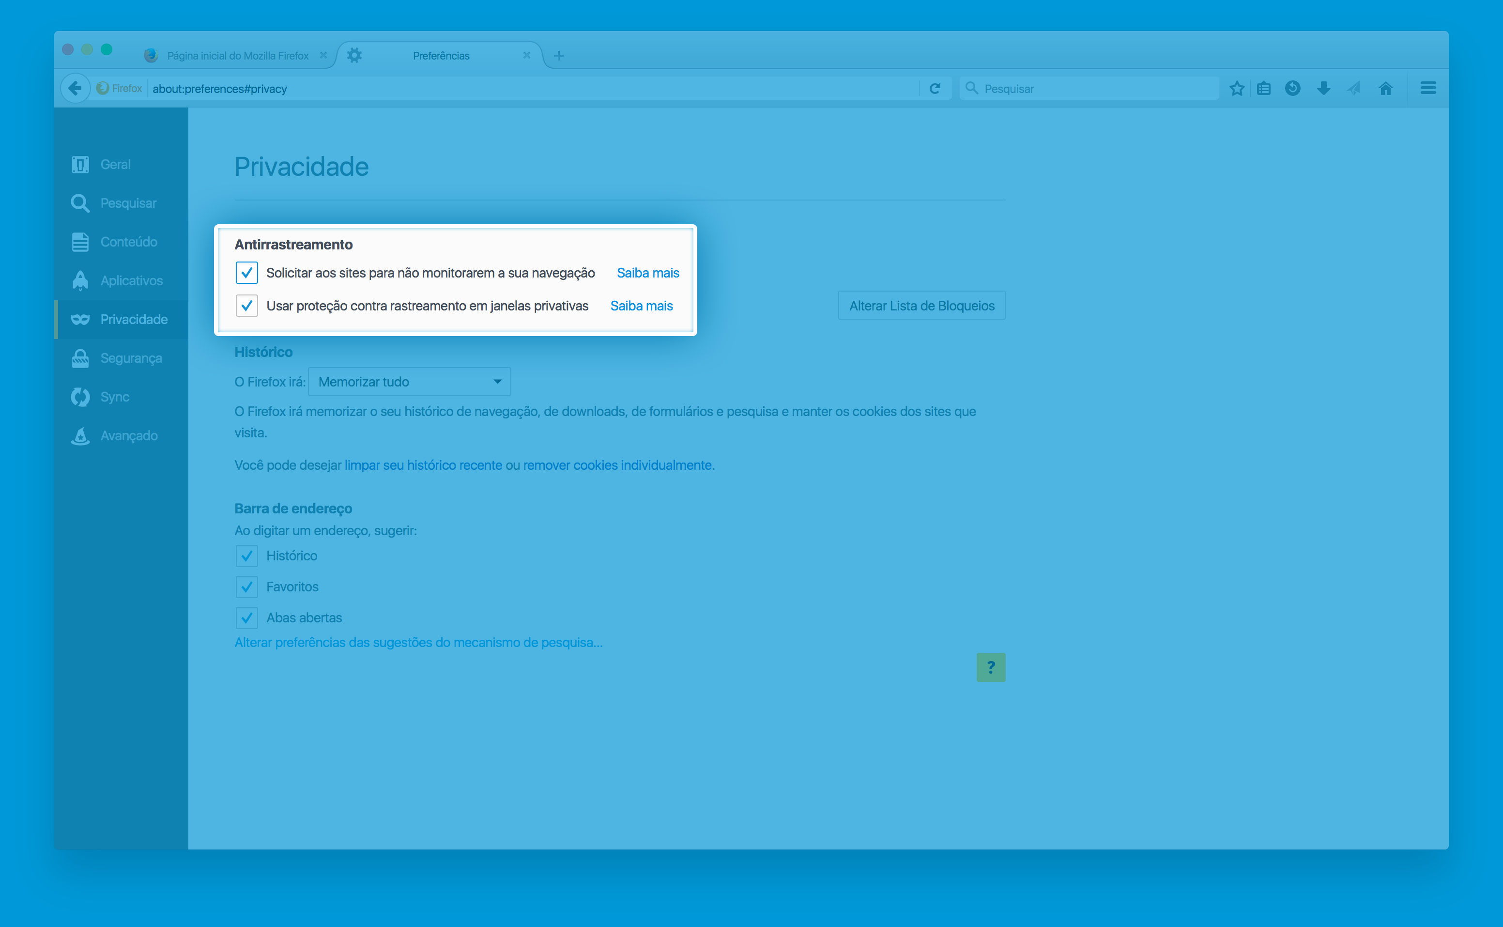Select the Preferências tab
Viewport: 1503px width, 927px height.
point(441,55)
